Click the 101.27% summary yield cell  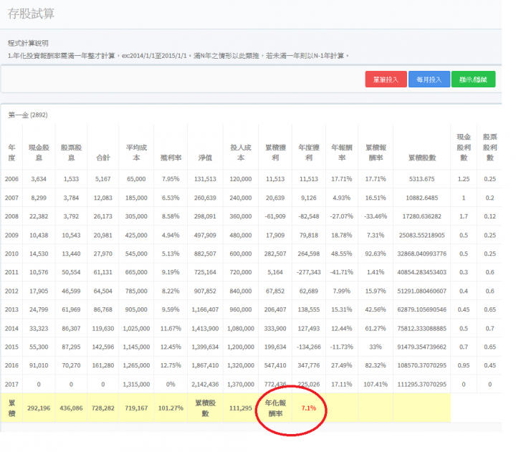(x=171, y=408)
